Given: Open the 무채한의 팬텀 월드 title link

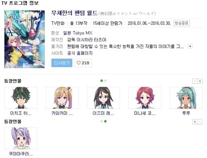Looking at the screenshot, I should click(74, 13).
